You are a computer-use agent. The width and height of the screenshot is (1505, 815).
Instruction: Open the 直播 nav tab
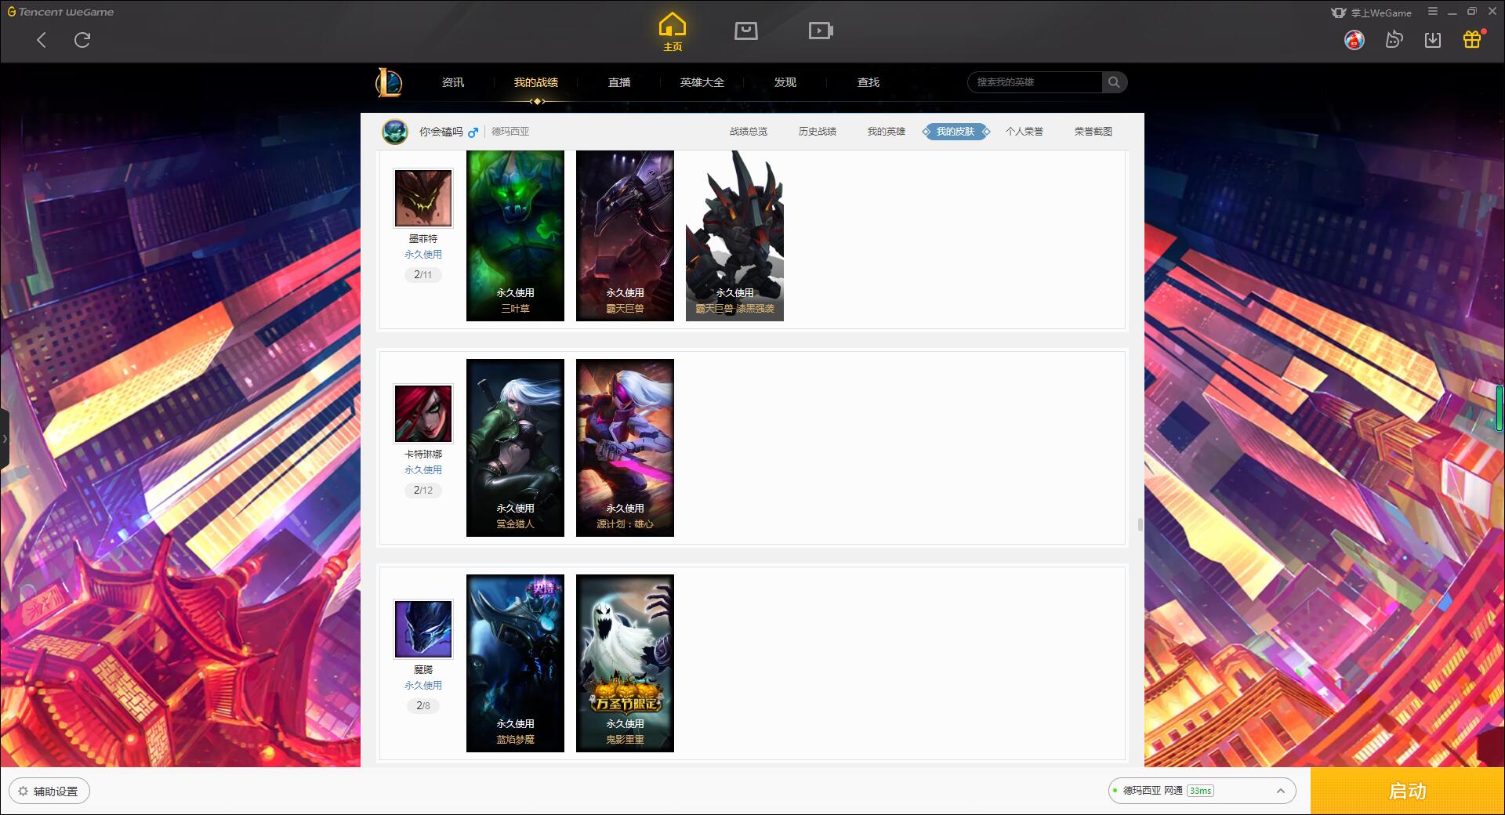pyautogui.click(x=619, y=82)
